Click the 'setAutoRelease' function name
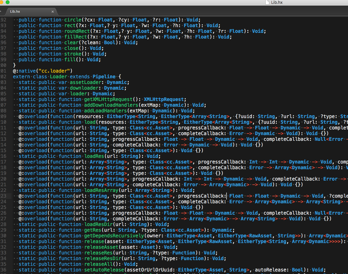Image resolution: width=348 pixels, height=274 pixels. [x=104, y=270]
